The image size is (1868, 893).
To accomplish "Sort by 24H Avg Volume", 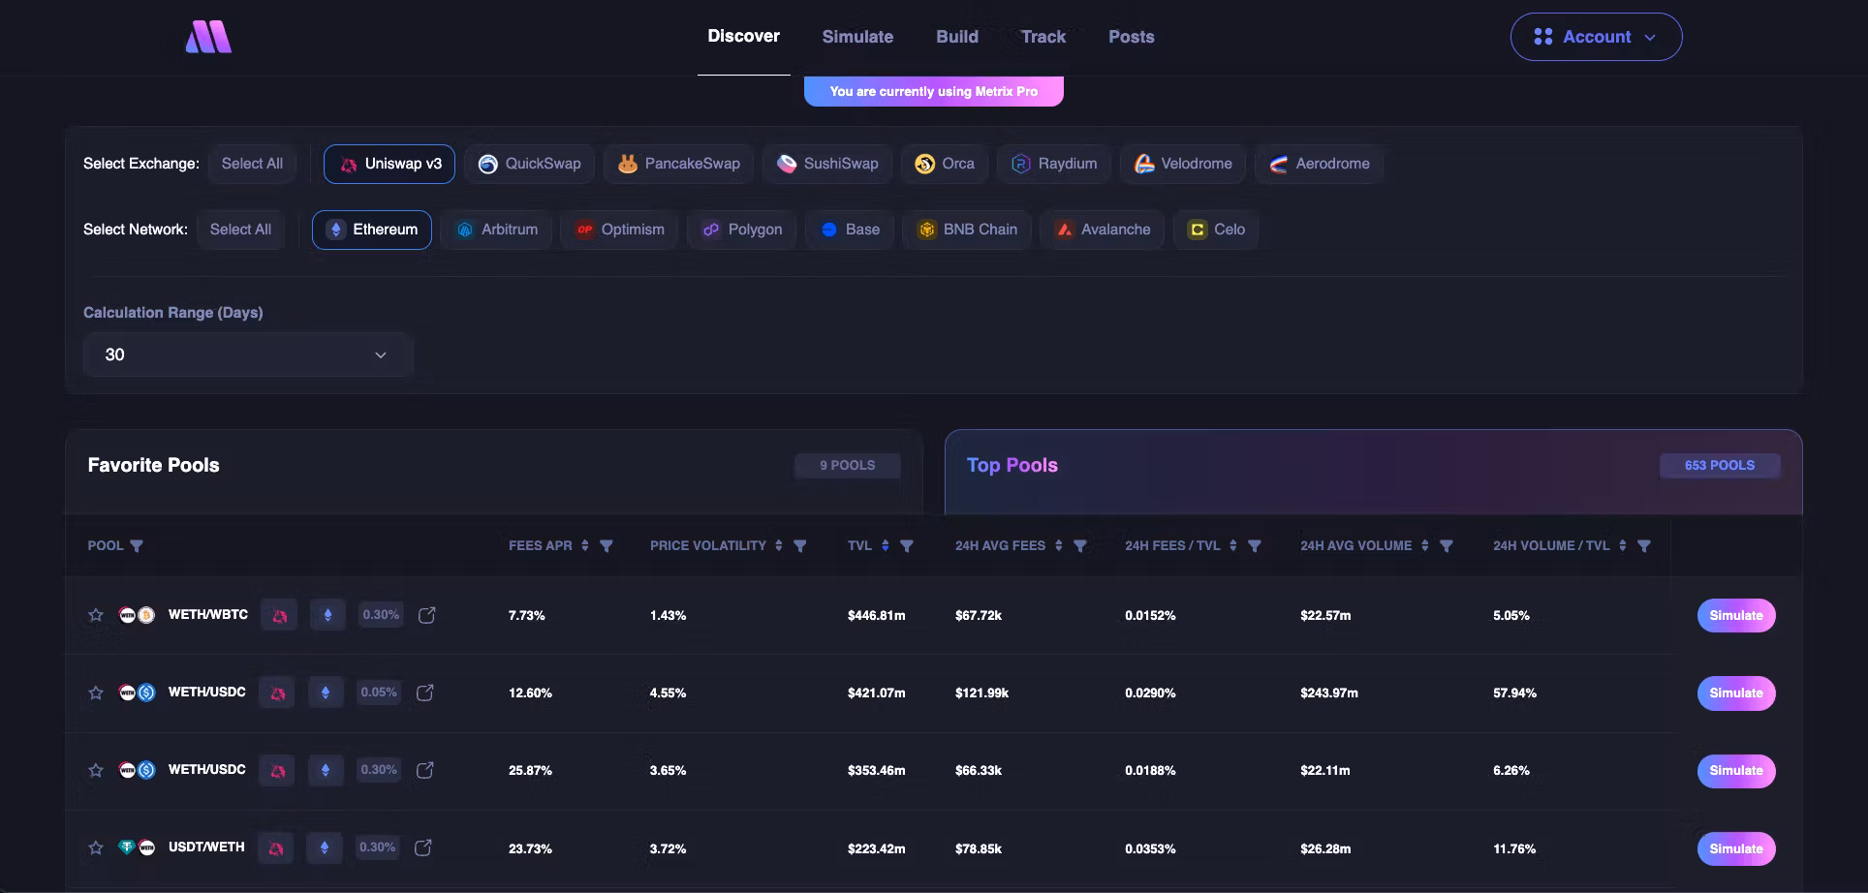I will pos(1424,546).
